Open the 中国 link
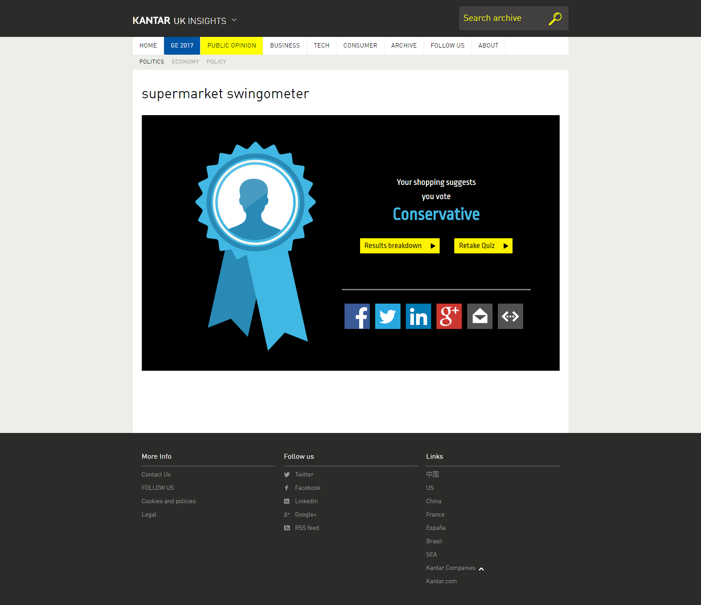 [x=433, y=474]
